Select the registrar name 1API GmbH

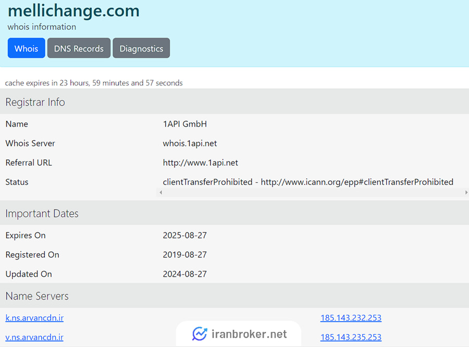(x=185, y=124)
